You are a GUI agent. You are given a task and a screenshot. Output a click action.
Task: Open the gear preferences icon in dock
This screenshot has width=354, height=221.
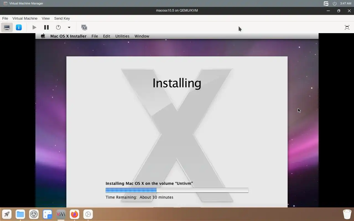coord(88,214)
